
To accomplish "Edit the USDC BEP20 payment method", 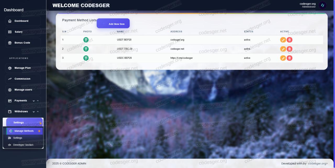I will point(283,58).
